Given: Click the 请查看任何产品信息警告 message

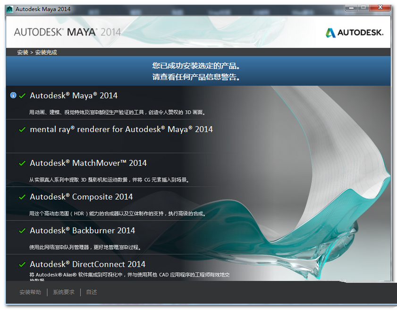Looking at the screenshot, I should point(196,77).
